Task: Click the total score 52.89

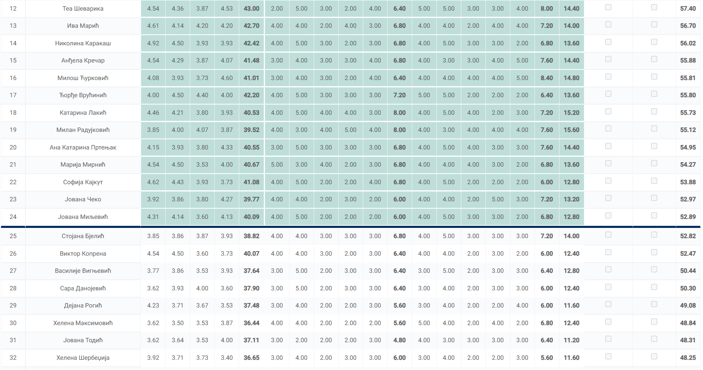Action: pos(688,217)
